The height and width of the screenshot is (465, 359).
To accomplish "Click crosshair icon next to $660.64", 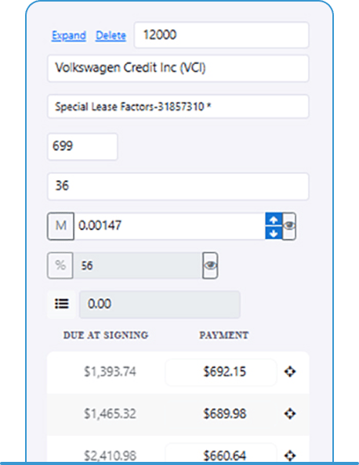I will coord(289,455).
